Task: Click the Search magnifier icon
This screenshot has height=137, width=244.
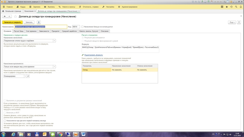Action: 236,7
